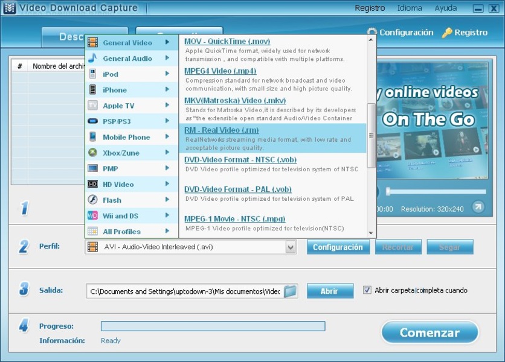505x362 pixels.
Task: Expand the General Video submenu arrow
Action: [167, 42]
